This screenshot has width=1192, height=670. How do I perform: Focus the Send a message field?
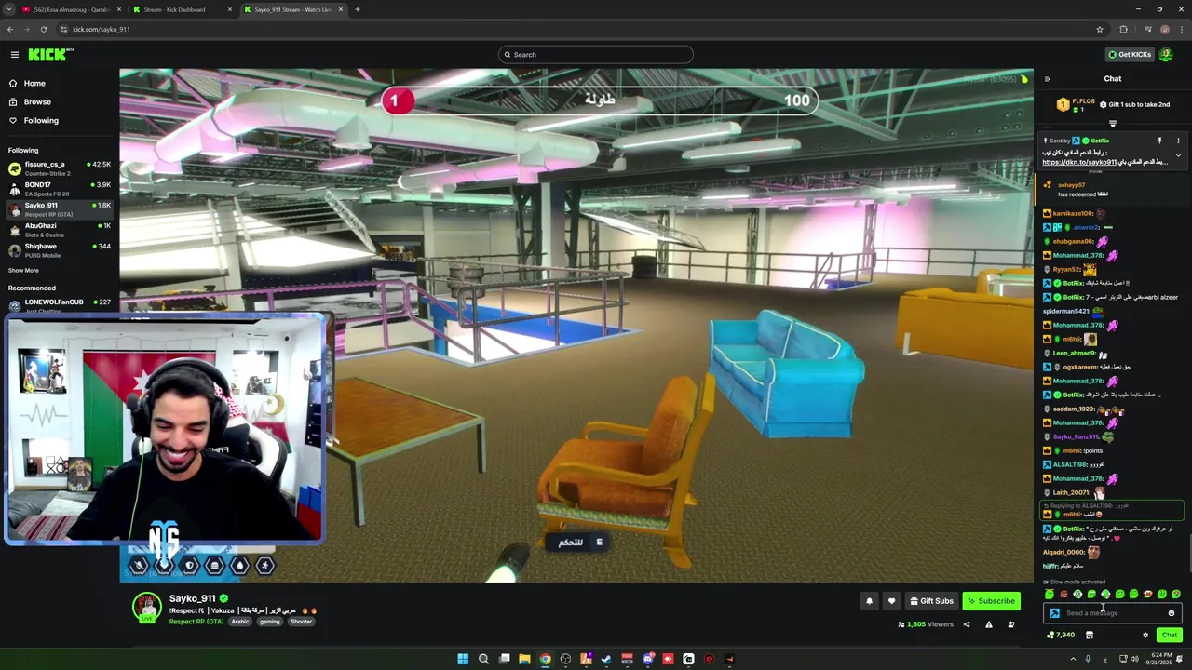[1113, 613]
